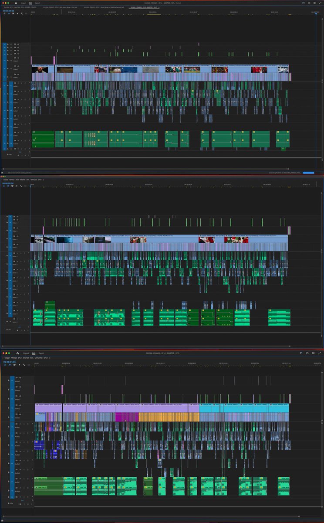Viewport: 324px width, 523px height.
Task: Open Timeline Display Settings wrench in top timeline
Action: pos(22,14)
